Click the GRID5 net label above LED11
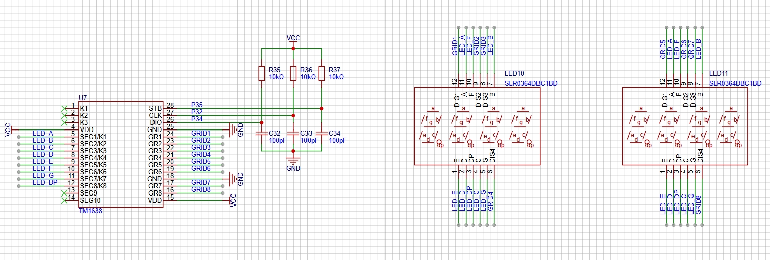770x260 pixels. point(663,49)
